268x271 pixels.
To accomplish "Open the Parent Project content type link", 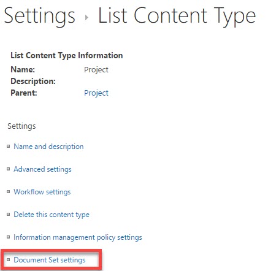I will click(96, 93).
